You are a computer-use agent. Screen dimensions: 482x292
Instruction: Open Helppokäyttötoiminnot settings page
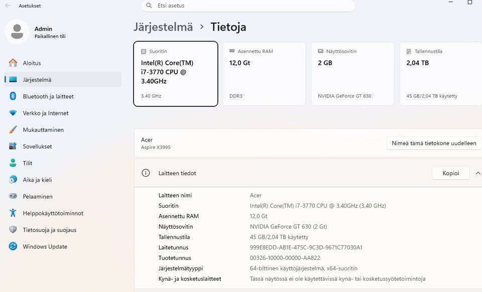(63, 213)
